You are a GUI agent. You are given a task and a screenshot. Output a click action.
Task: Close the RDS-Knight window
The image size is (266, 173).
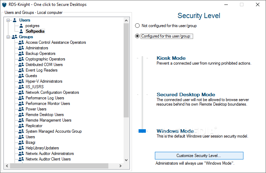click(258, 5)
